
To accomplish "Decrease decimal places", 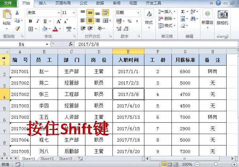I will [x=126, y=29].
